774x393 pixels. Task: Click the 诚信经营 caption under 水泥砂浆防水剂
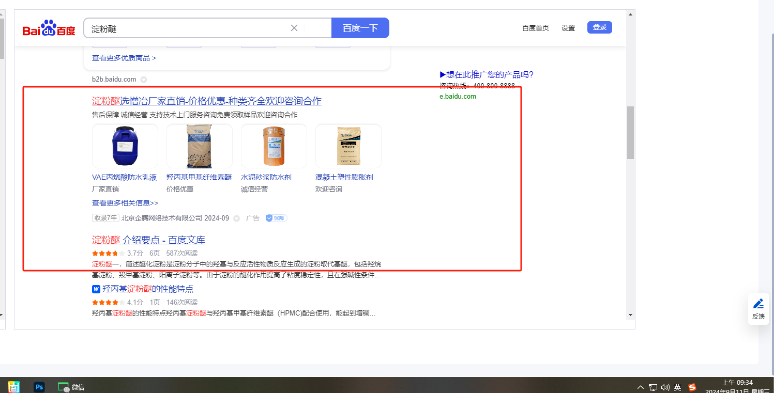(254, 189)
